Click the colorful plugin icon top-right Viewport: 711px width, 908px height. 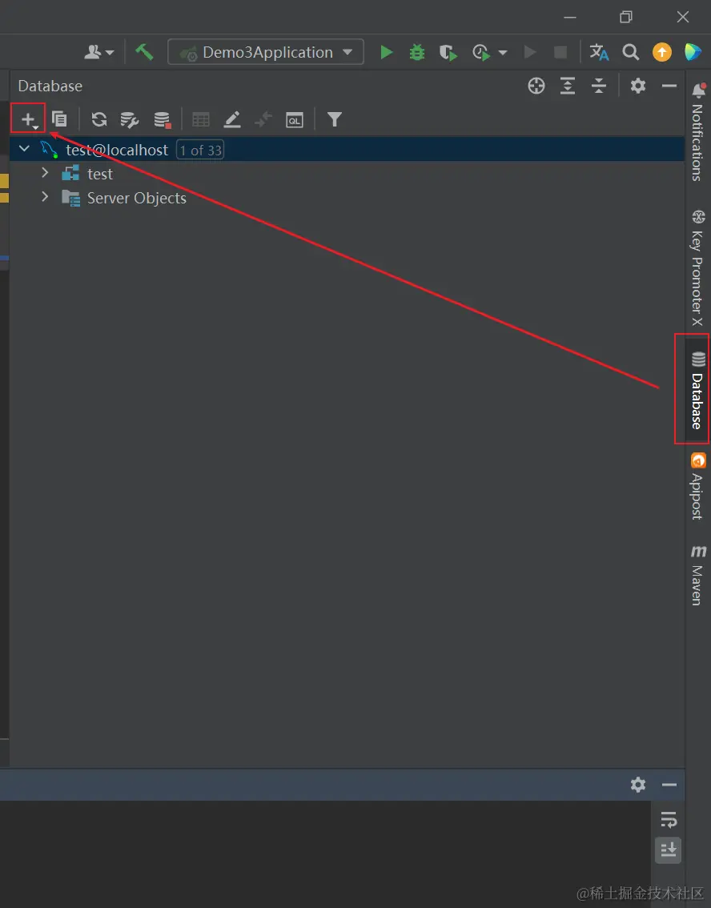693,52
